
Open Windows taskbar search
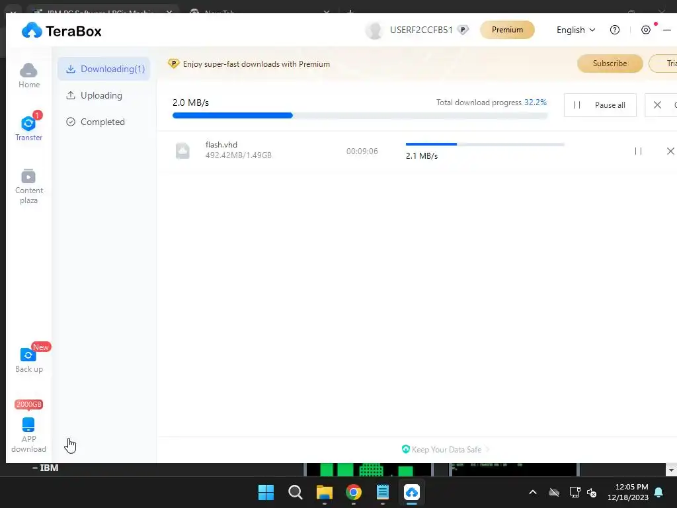296,492
